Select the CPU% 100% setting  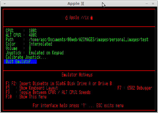(21, 31)
